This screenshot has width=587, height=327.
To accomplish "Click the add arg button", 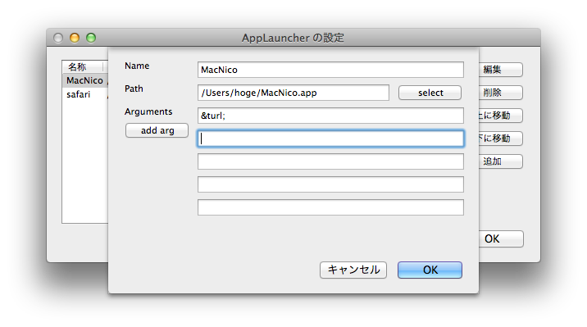I will (x=157, y=130).
